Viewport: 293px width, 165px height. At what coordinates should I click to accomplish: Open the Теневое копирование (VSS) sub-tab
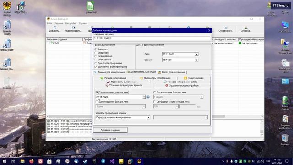180,82
